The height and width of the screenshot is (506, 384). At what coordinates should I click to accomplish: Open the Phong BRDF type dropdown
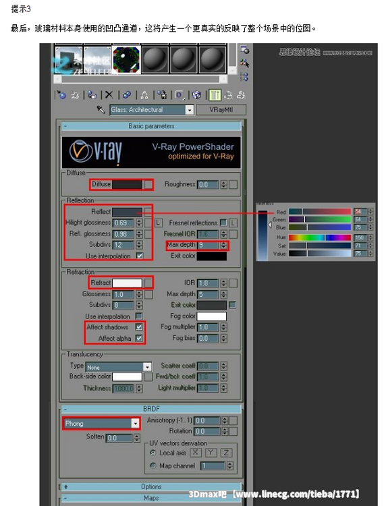point(136,424)
